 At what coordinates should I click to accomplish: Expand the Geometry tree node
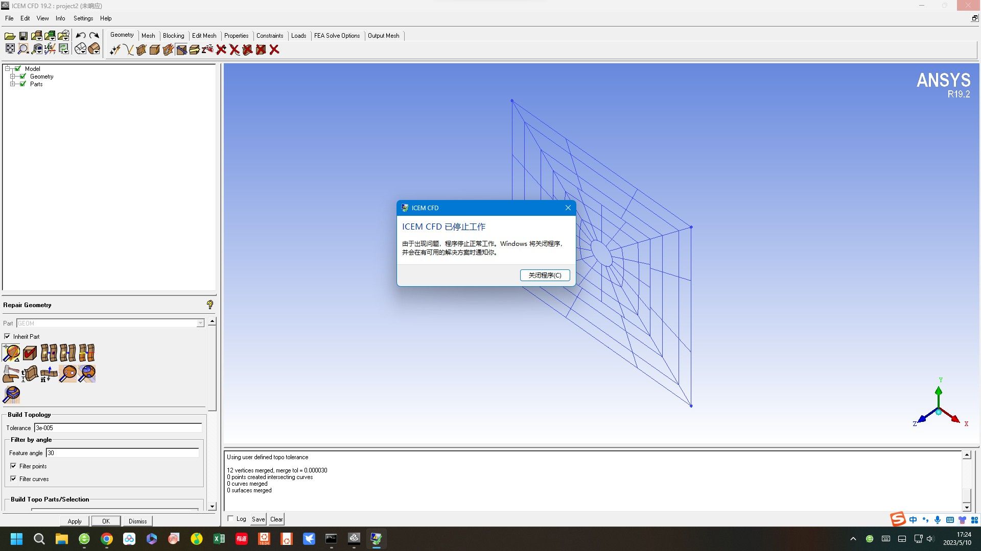pos(13,77)
